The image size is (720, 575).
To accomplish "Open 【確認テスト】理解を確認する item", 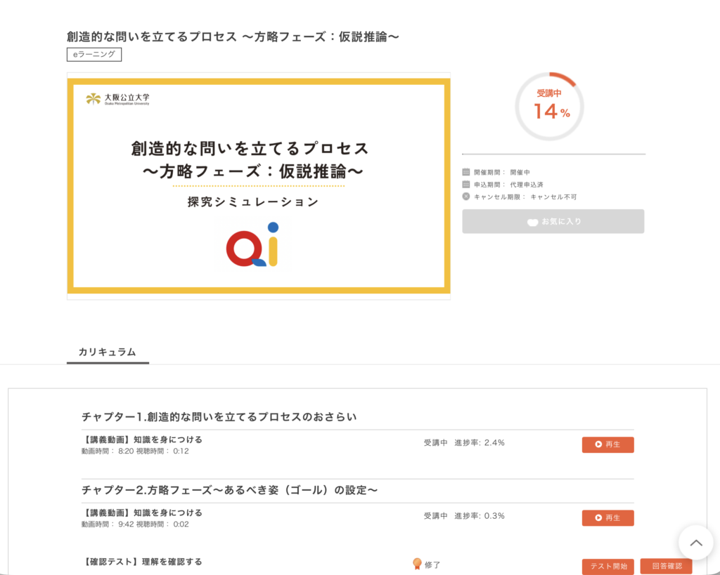I will pos(142,562).
